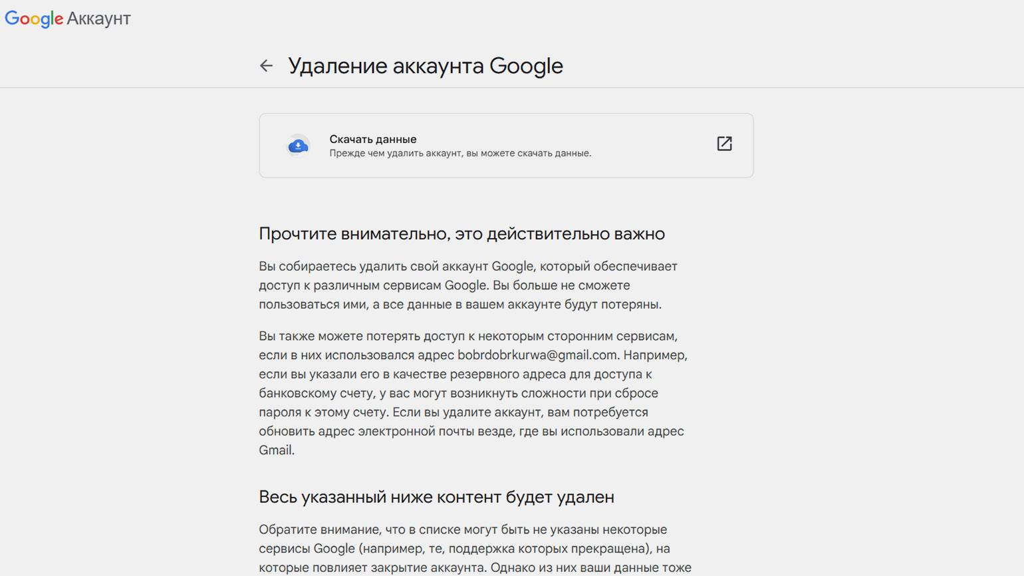
Task: Open the Скачать данные link
Action: coord(373,139)
